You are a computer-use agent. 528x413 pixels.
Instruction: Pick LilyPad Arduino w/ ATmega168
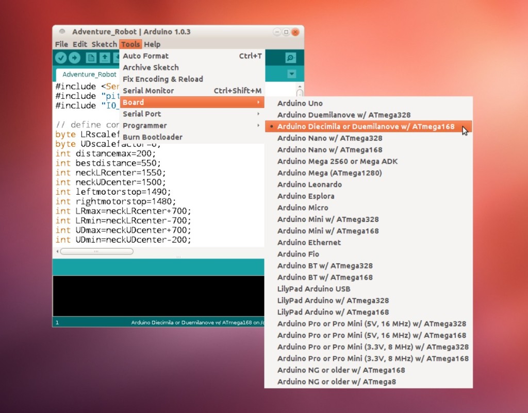point(368,312)
